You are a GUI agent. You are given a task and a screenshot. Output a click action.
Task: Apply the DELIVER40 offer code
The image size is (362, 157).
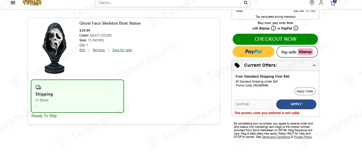coord(305,91)
